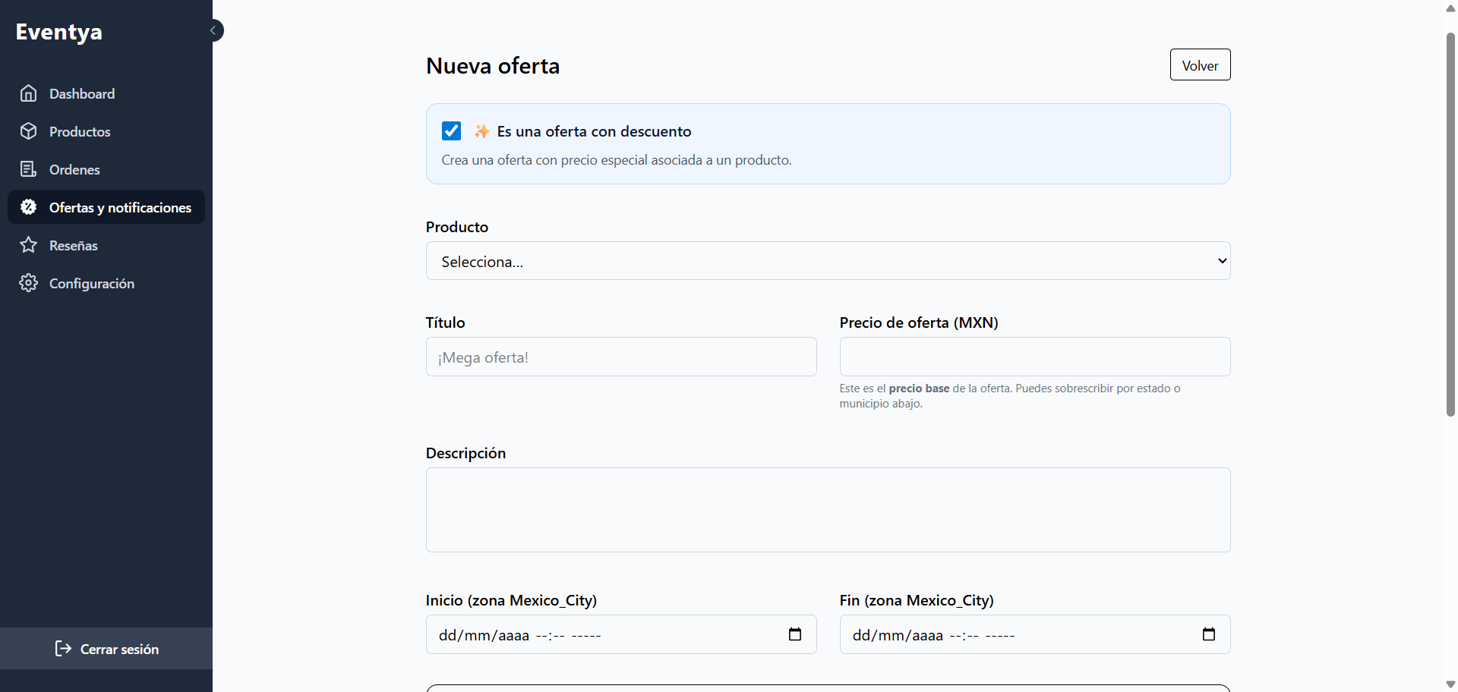This screenshot has height=692, width=1458.
Task: Uncheck 'Es una oferta con descuento'
Action: pos(451,131)
